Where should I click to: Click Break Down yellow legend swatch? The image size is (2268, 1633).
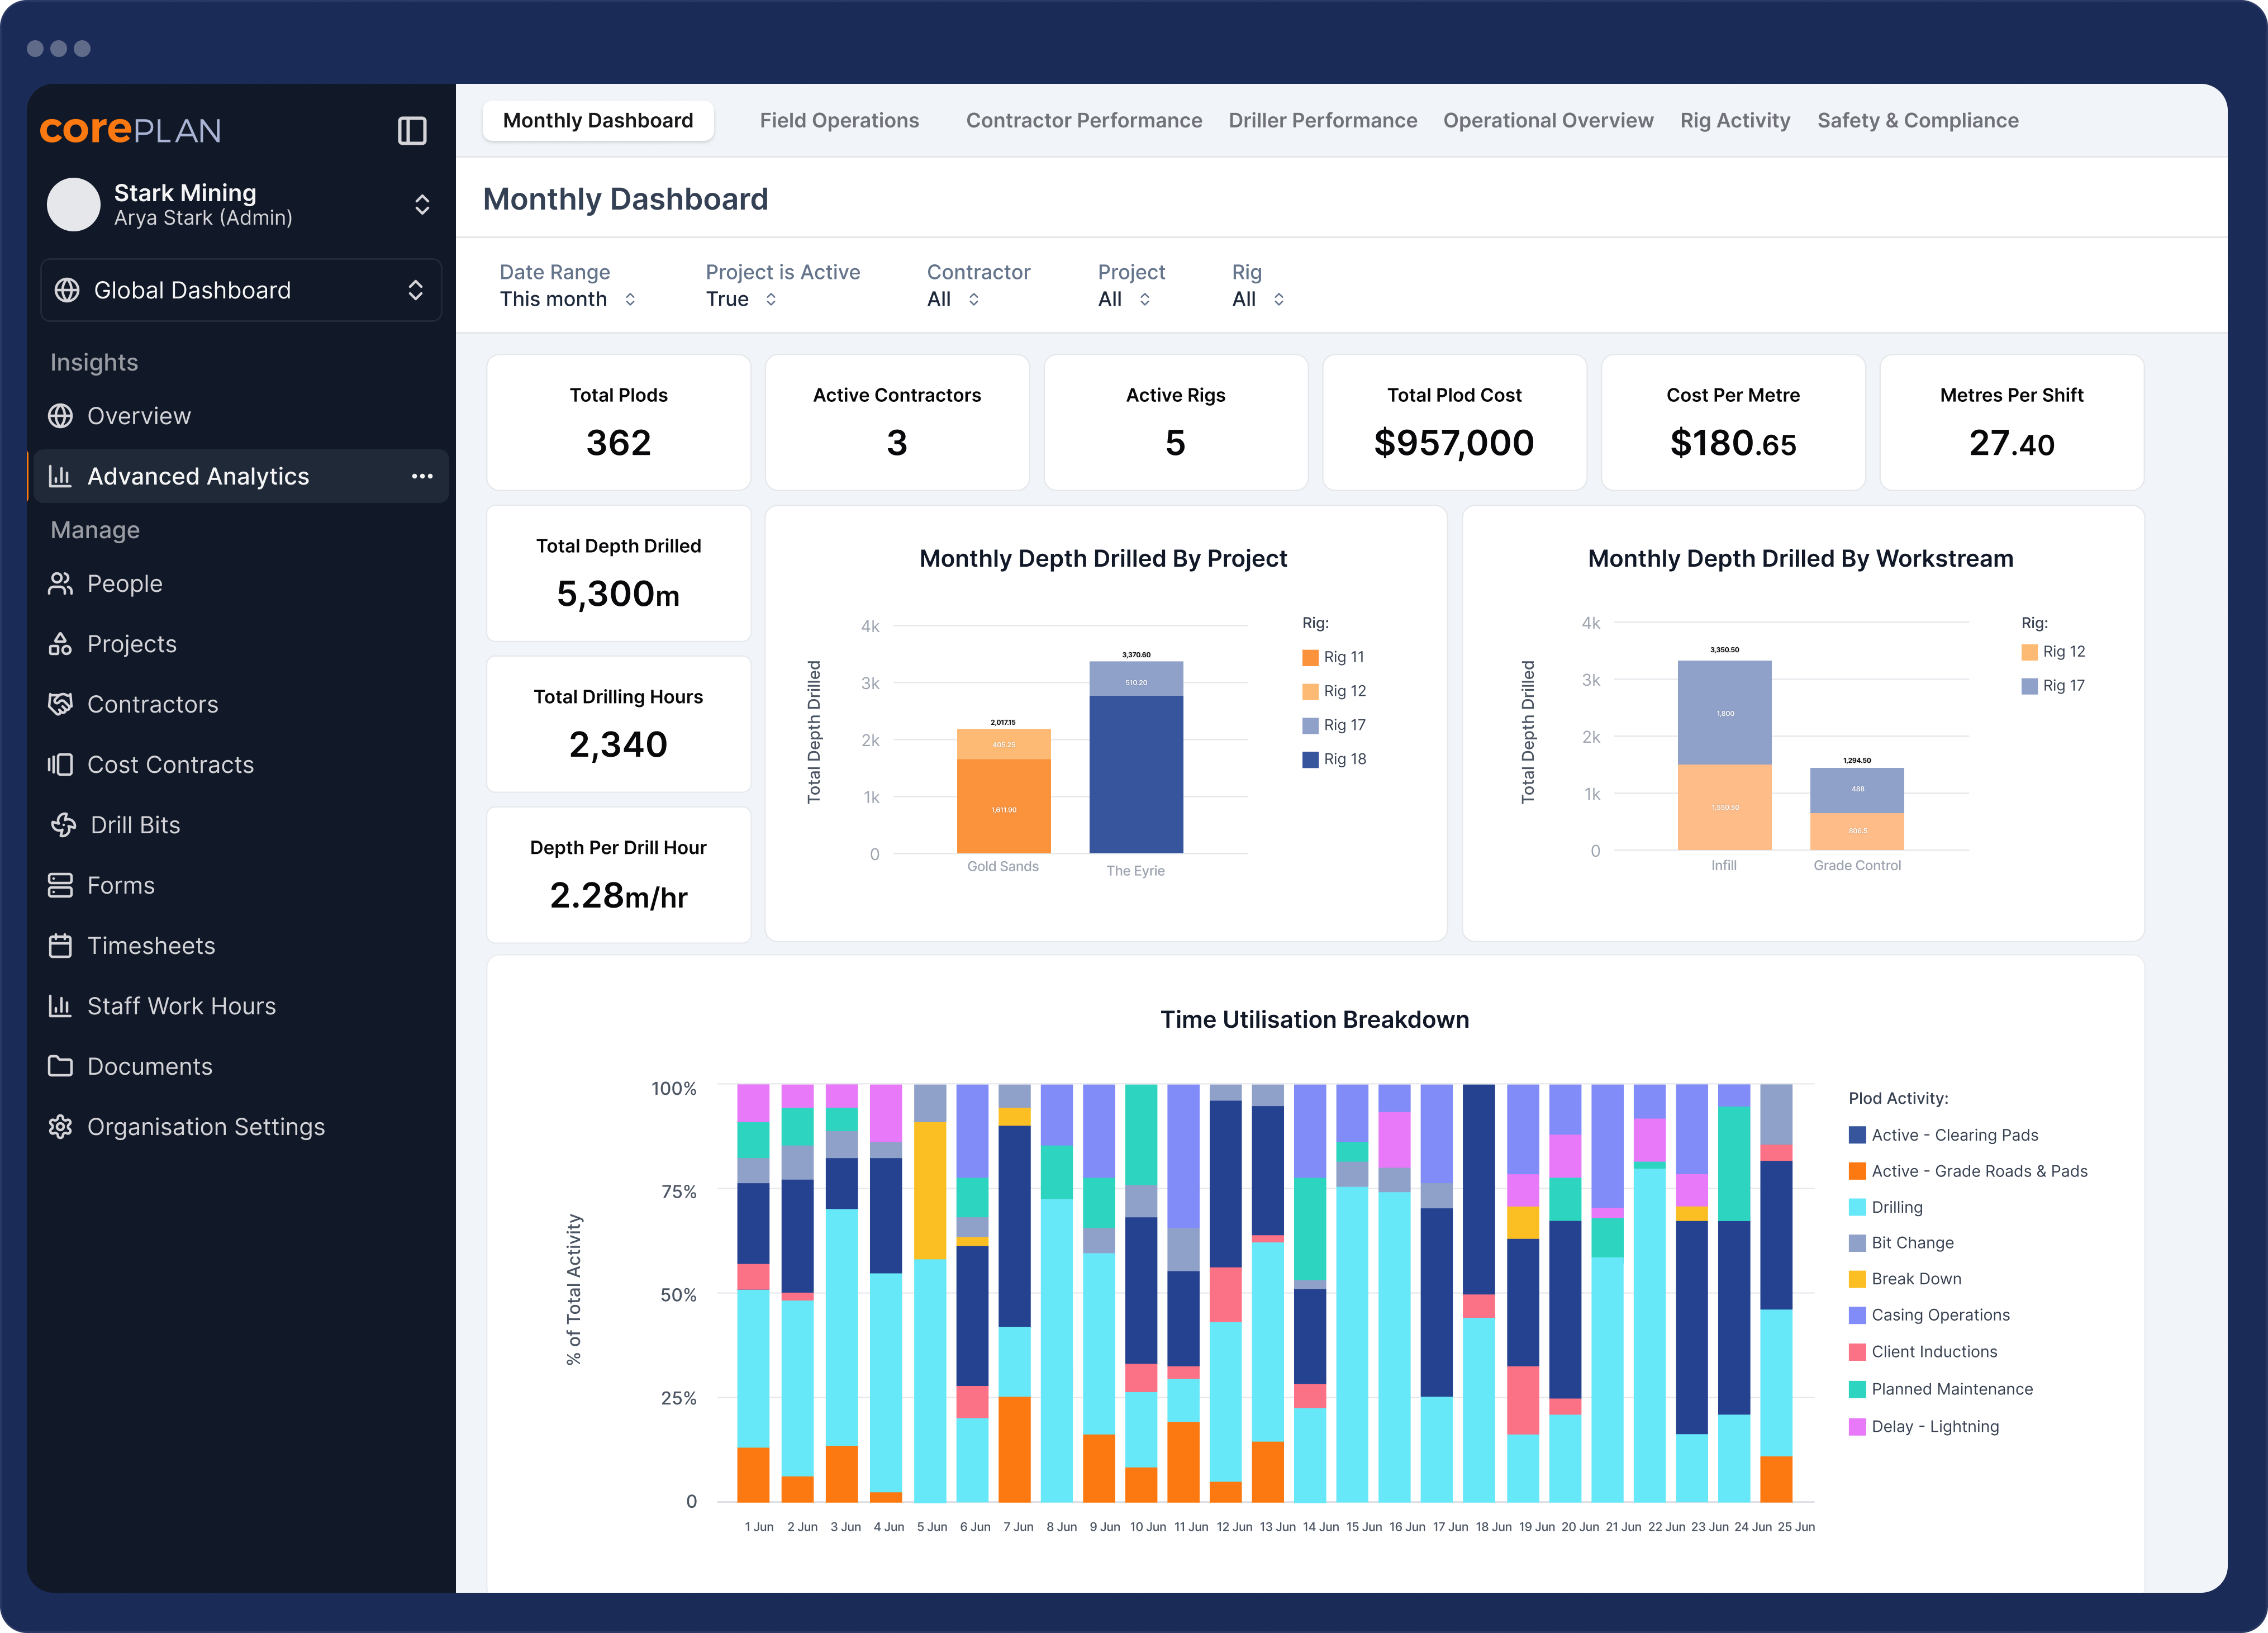click(x=1857, y=1279)
